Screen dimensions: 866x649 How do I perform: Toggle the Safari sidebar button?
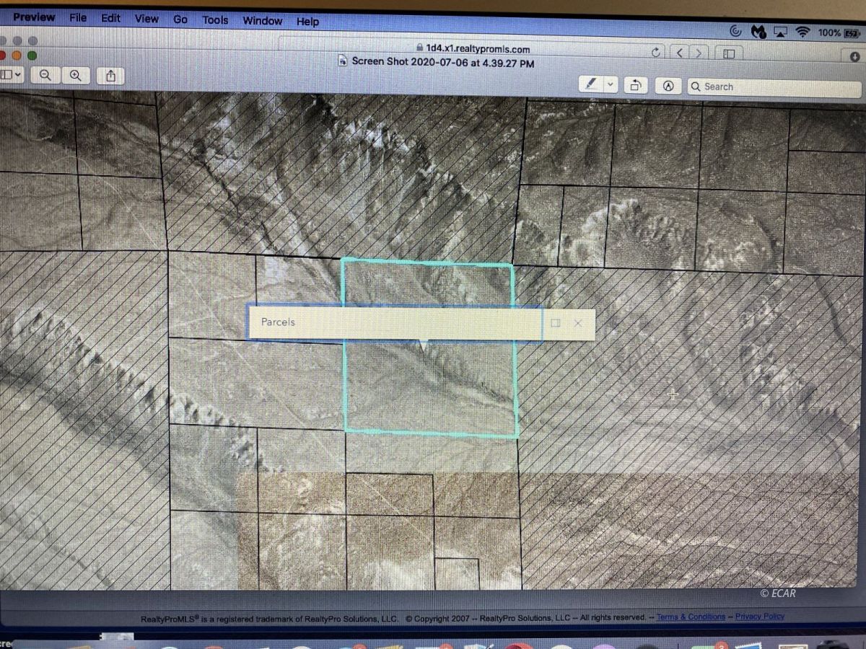point(729,53)
